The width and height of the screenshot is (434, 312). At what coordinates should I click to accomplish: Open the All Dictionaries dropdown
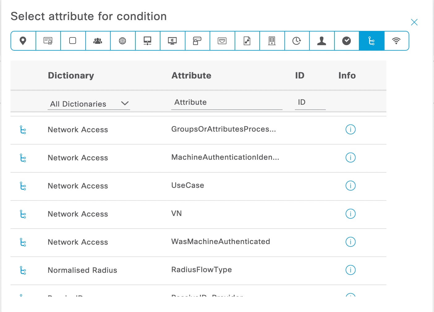pyautogui.click(x=78, y=104)
